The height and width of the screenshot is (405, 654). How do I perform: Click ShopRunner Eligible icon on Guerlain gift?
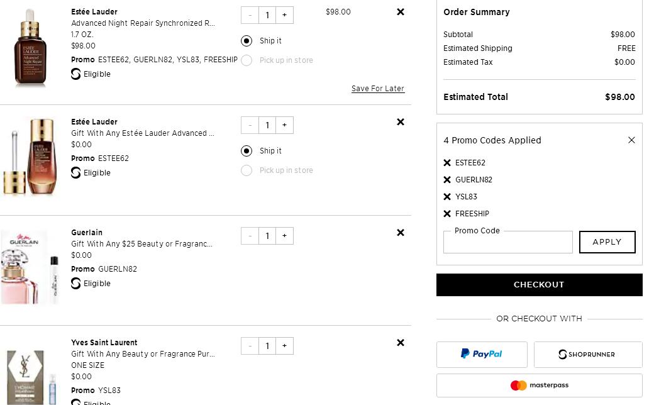tap(75, 283)
